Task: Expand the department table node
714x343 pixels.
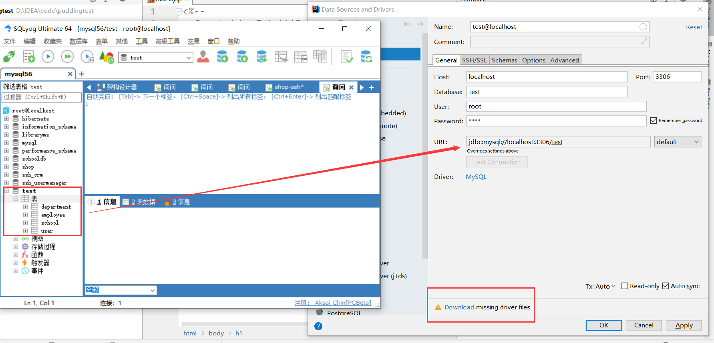Action: pos(25,207)
